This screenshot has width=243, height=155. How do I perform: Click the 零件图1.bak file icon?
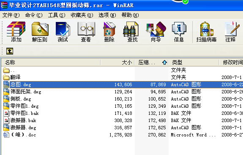pos(6,113)
